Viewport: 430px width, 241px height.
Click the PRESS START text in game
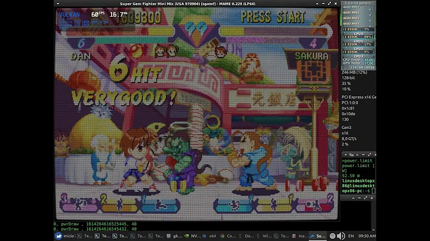273,17
